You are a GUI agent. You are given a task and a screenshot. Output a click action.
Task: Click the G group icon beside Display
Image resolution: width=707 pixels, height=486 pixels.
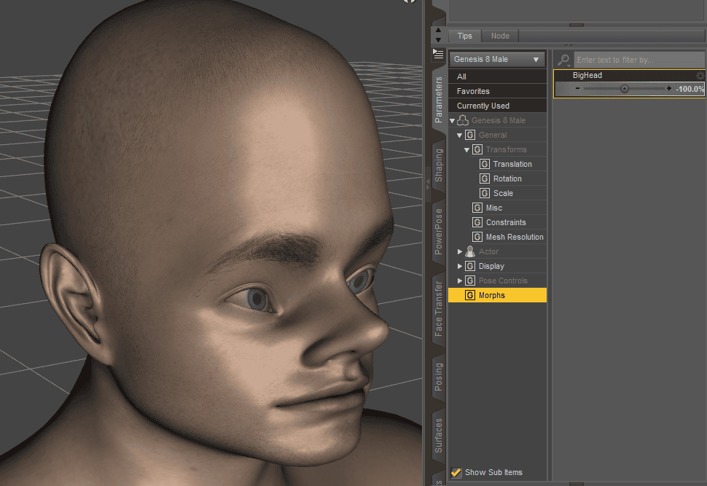pos(471,266)
